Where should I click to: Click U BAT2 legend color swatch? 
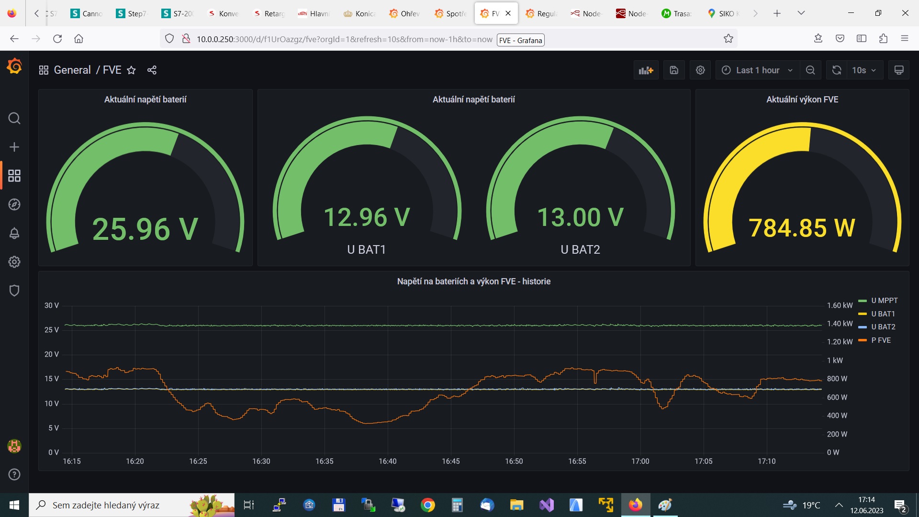pyautogui.click(x=863, y=327)
